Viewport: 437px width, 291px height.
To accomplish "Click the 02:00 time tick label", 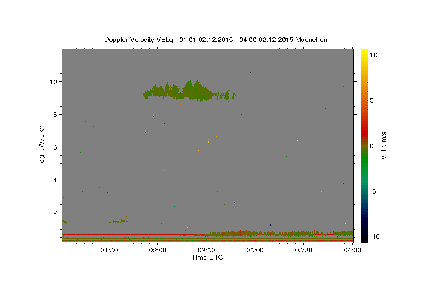I will [157, 250].
